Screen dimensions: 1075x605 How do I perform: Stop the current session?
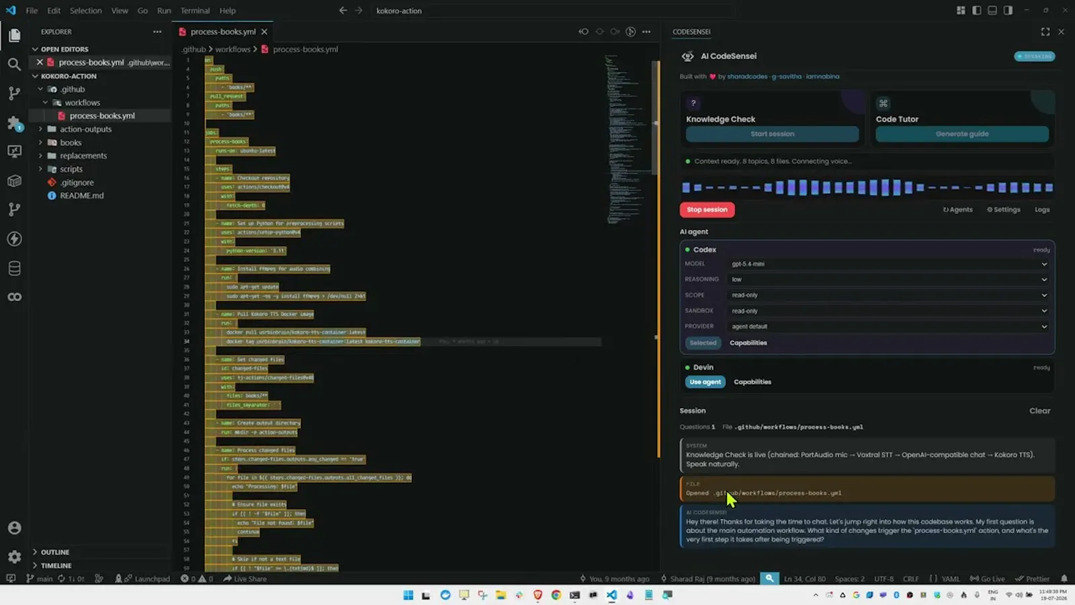tap(707, 210)
